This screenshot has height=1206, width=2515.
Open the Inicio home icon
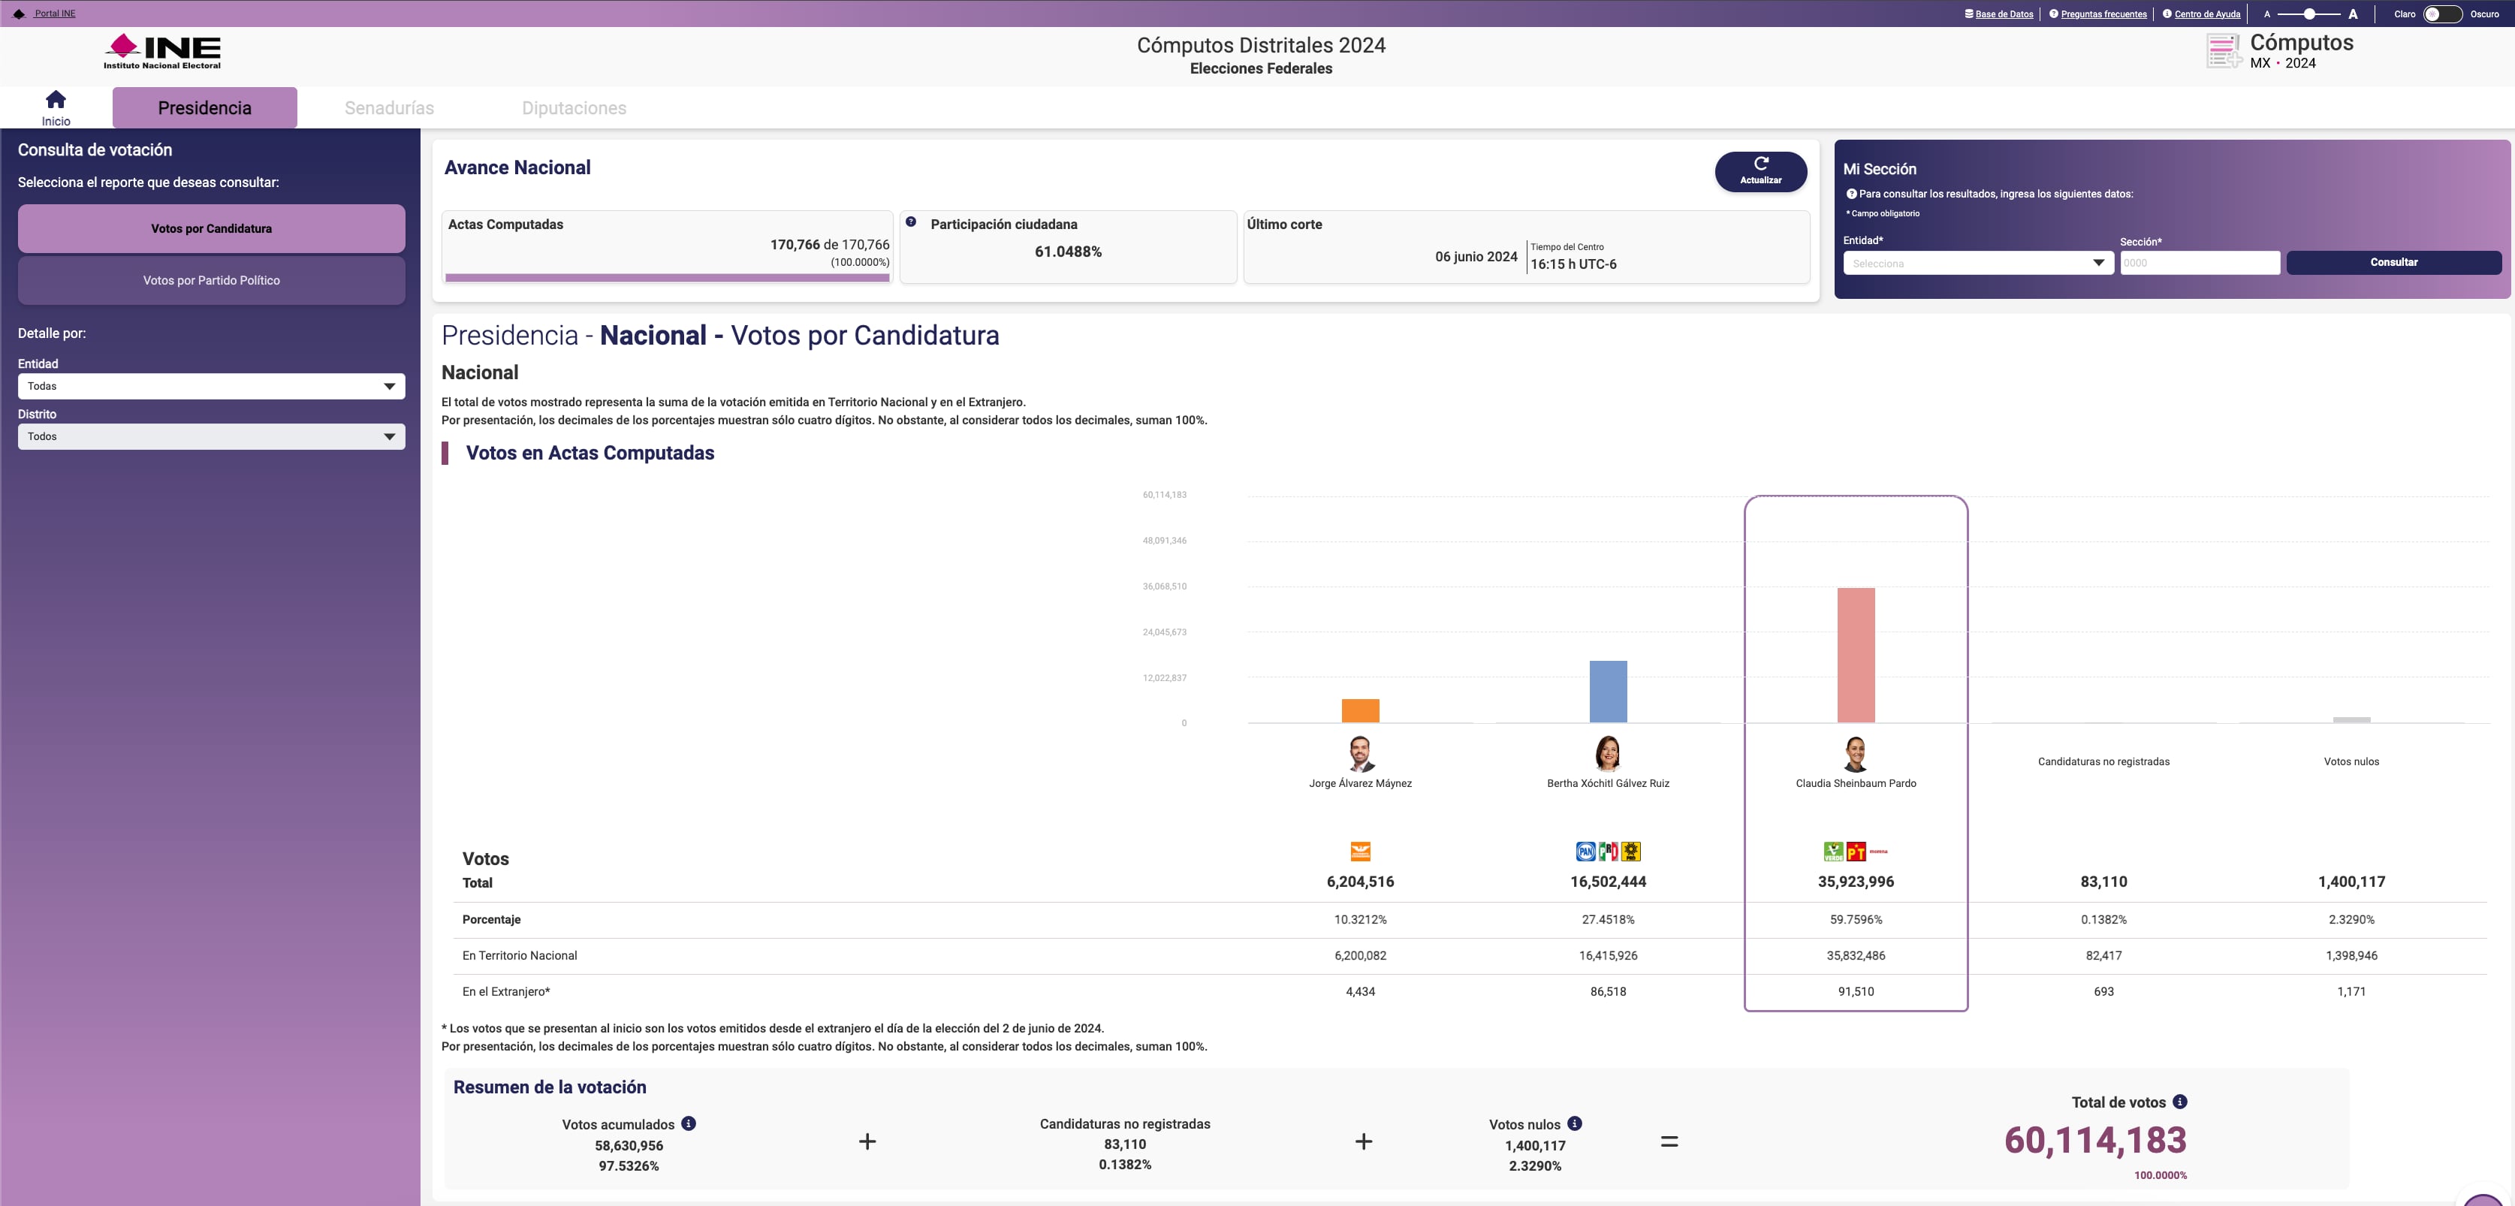click(56, 100)
